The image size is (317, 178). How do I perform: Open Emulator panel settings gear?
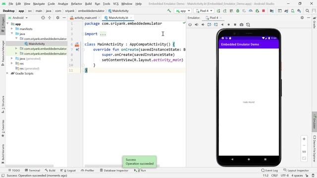click(x=302, y=18)
